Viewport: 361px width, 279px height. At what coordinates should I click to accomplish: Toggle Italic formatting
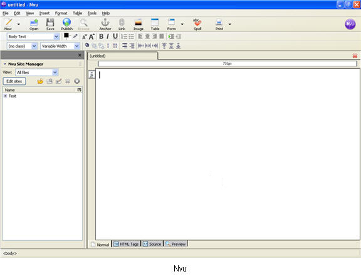(x=108, y=36)
